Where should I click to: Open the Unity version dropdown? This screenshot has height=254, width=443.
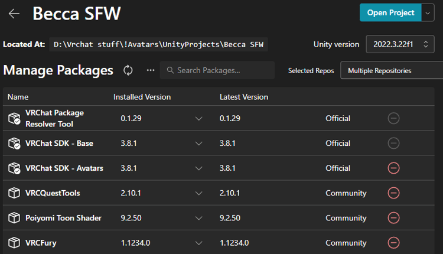tap(400, 44)
